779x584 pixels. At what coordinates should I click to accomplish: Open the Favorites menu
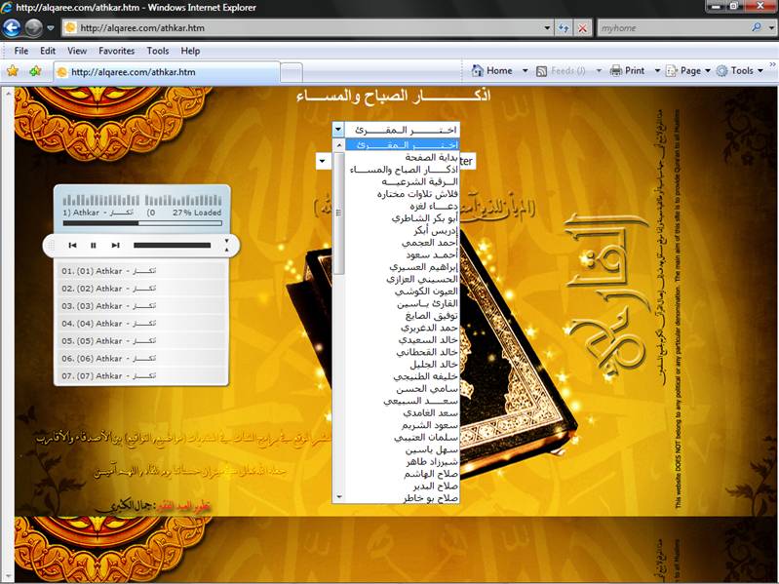click(x=116, y=51)
